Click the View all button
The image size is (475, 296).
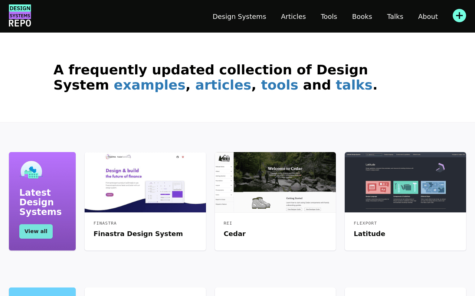(36, 231)
